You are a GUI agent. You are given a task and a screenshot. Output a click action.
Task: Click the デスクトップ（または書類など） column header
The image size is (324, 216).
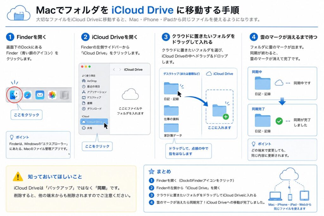pyautogui.click(x=182, y=74)
